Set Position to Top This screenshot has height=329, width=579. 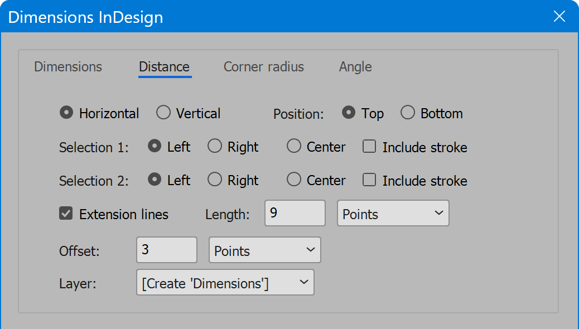[349, 113]
